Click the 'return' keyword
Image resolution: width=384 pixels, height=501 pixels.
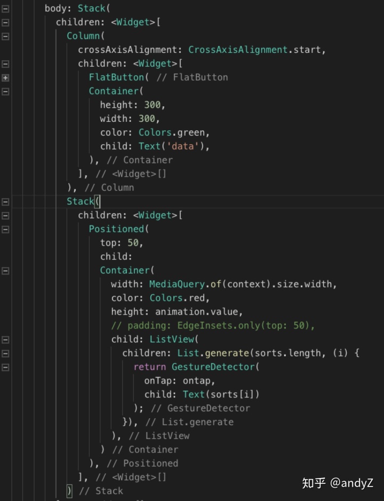149,367
